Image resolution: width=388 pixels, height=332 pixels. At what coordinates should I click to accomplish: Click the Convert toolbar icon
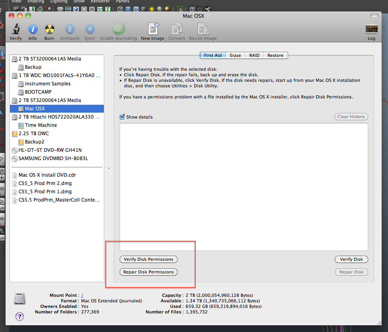tap(177, 29)
